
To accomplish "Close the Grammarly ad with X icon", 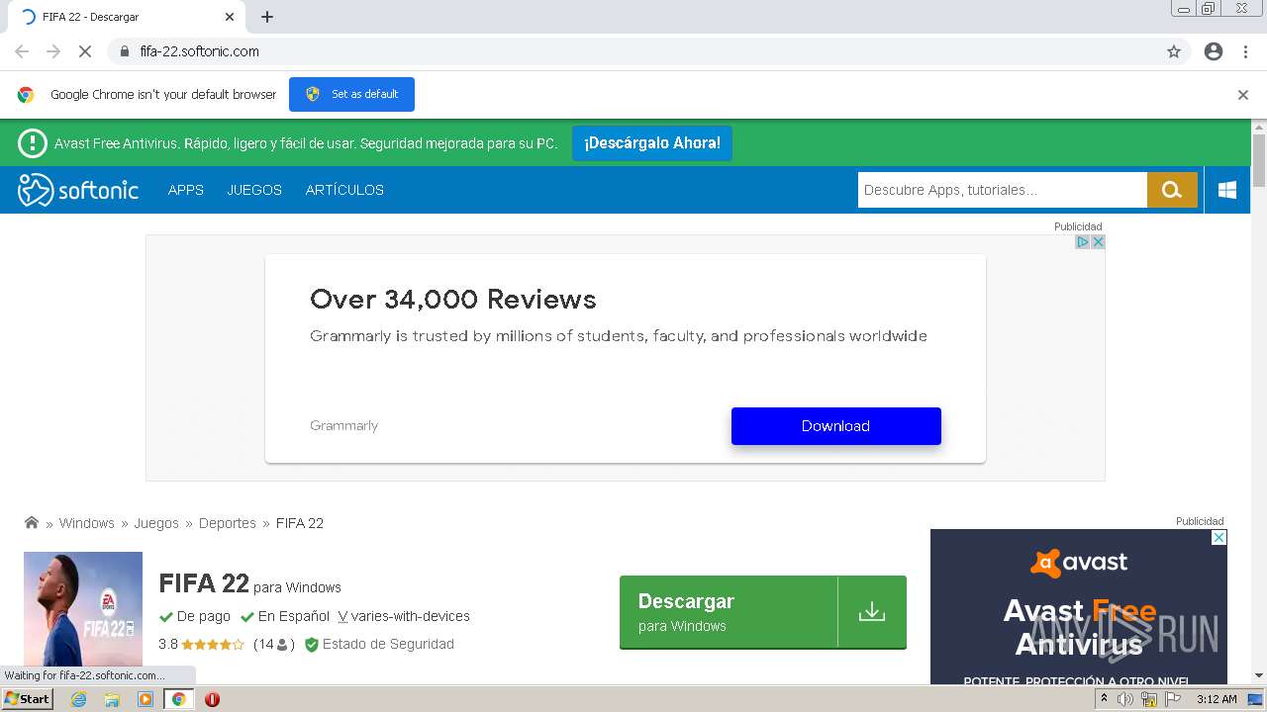I will pyautogui.click(x=1098, y=242).
